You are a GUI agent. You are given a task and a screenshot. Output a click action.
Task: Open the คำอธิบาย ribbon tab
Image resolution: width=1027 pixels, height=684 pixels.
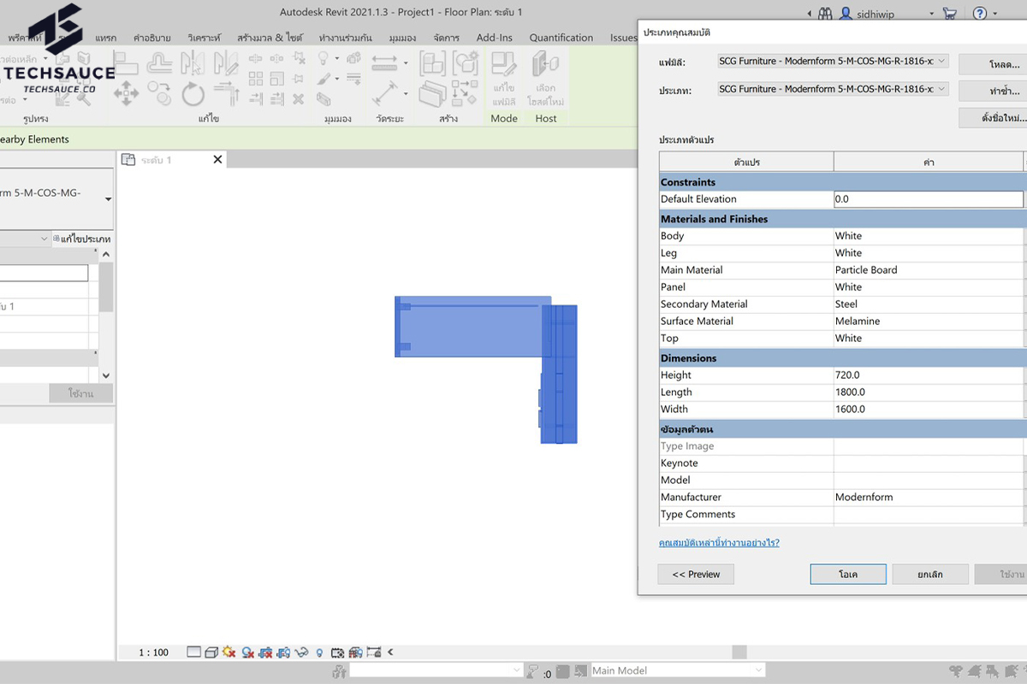coord(152,38)
